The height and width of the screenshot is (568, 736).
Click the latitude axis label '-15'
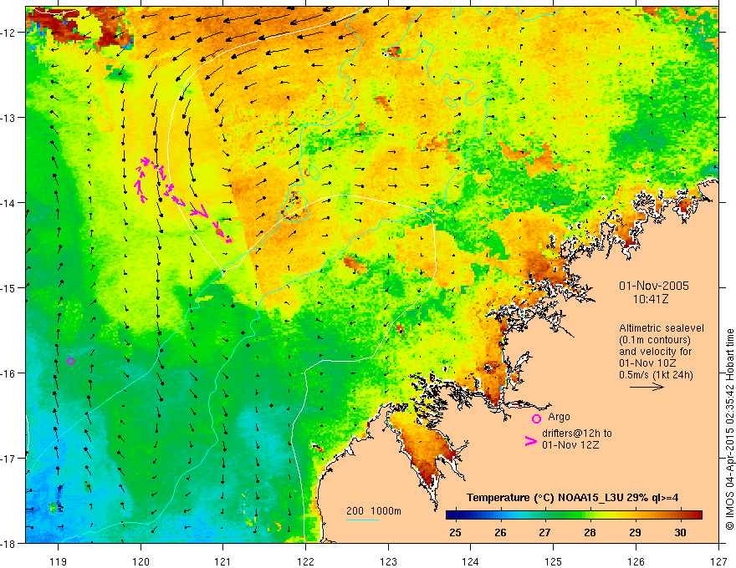(8, 287)
